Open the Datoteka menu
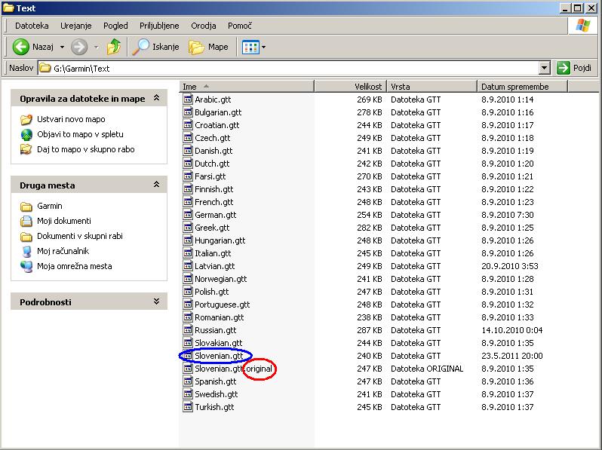The image size is (602, 450). (x=32, y=26)
